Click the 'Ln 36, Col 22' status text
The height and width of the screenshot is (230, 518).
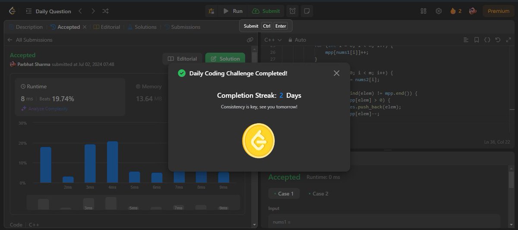(497, 142)
